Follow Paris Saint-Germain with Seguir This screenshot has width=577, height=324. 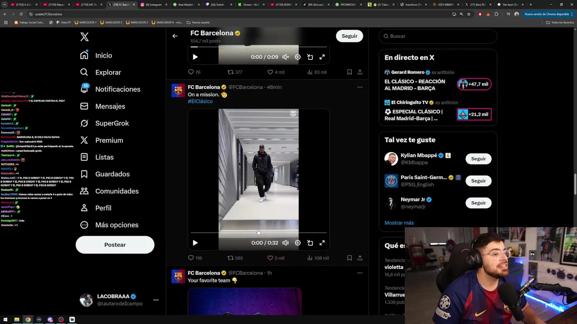(x=478, y=181)
